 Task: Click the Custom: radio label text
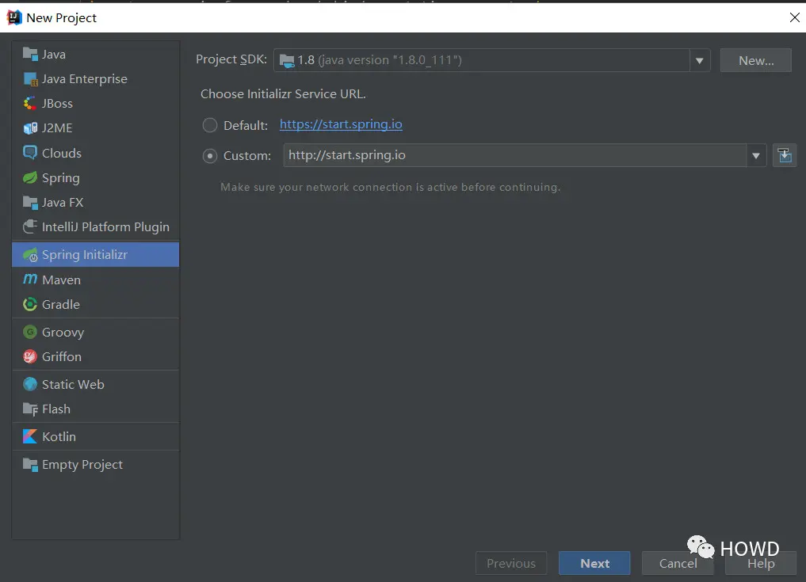(247, 156)
